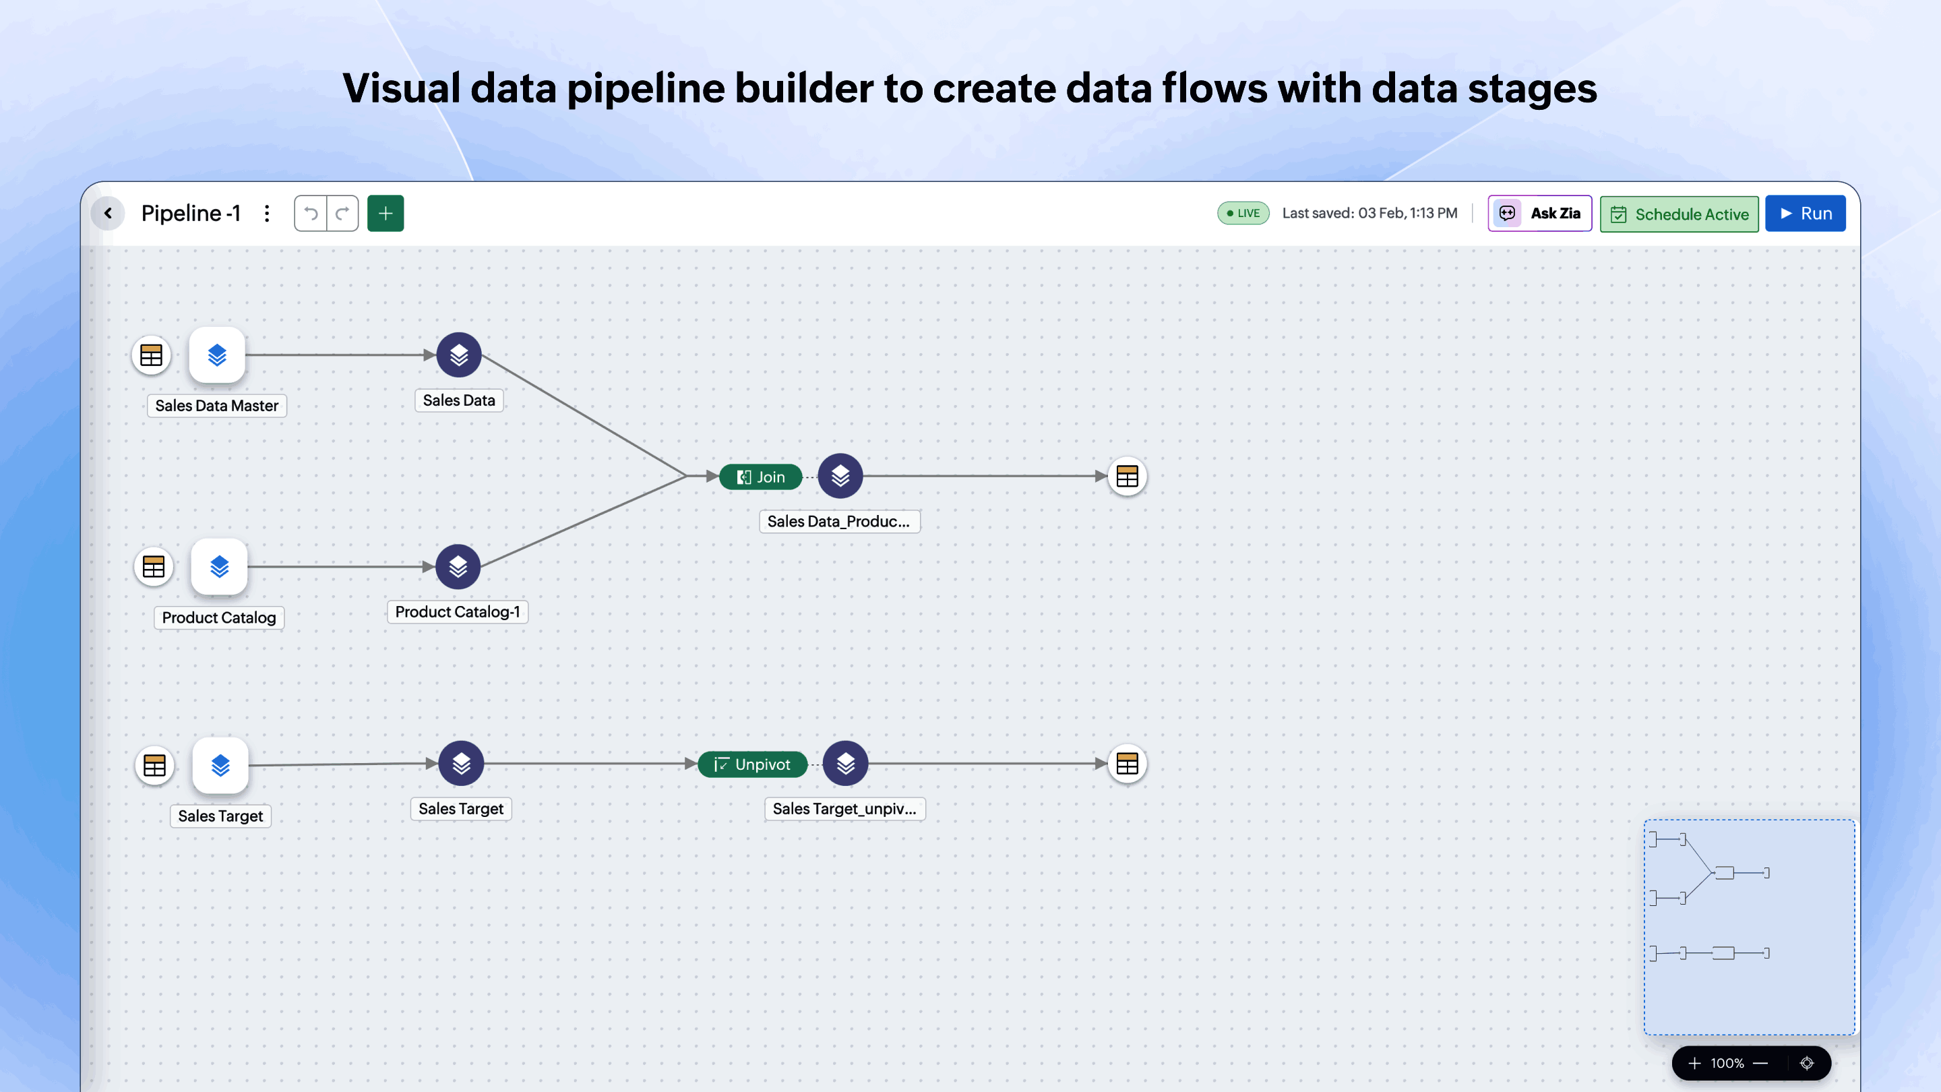Toggle the Schedule Active button

(1679, 214)
